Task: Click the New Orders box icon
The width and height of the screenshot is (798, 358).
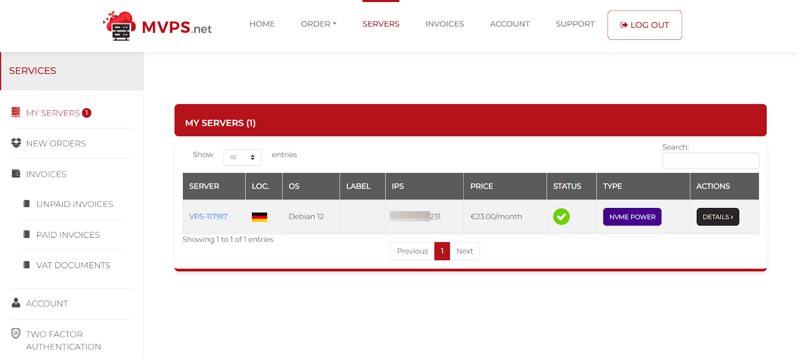Action: click(x=16, y=143)
